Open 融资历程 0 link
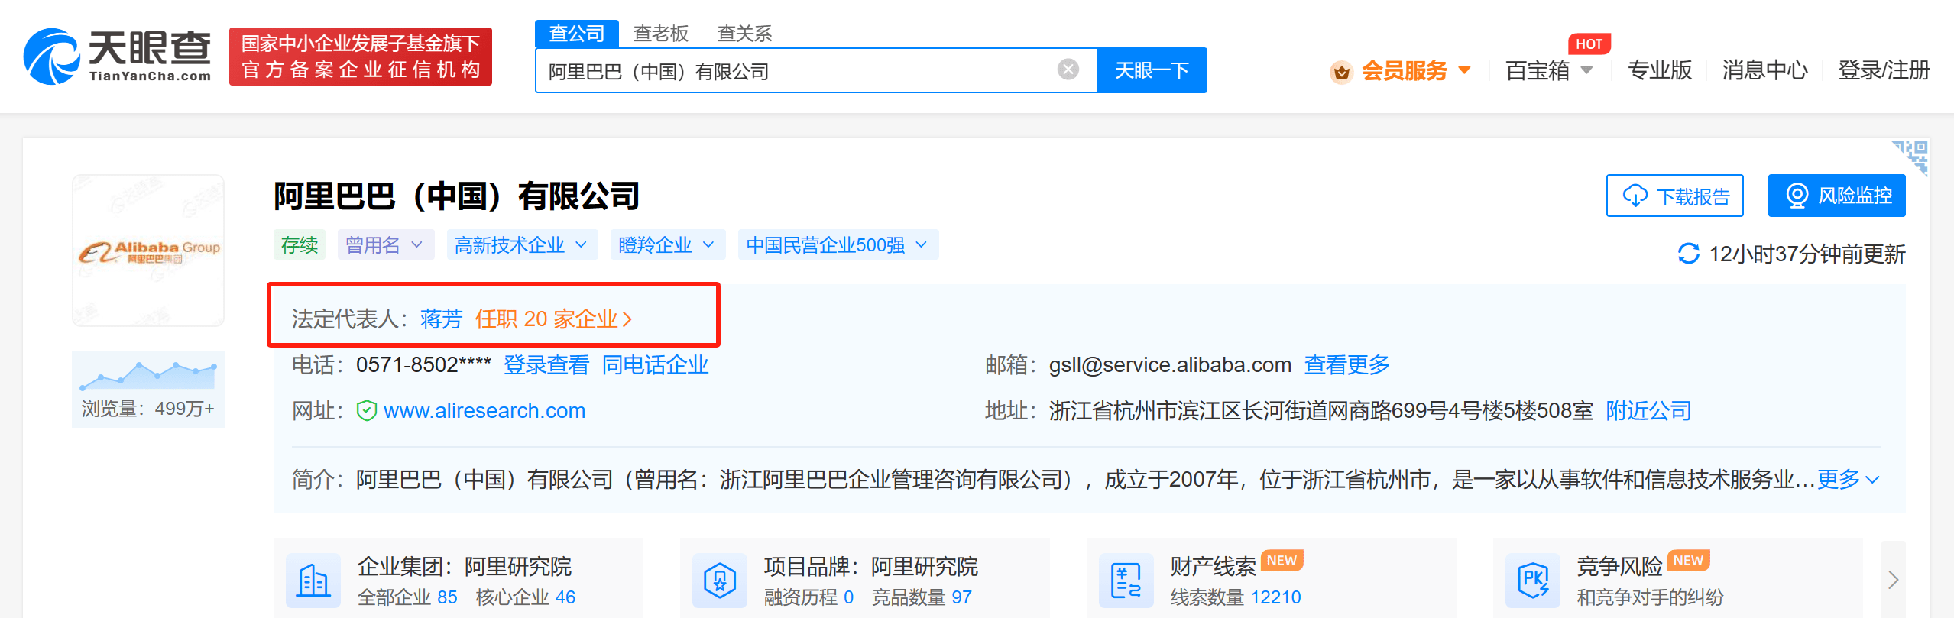Screen dimensions: 1954x618 [809, 597]
